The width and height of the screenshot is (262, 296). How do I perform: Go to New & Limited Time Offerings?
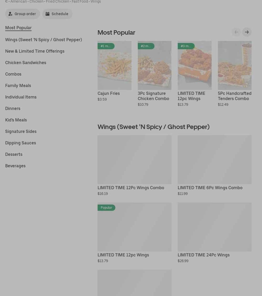[x=35, y=51]
